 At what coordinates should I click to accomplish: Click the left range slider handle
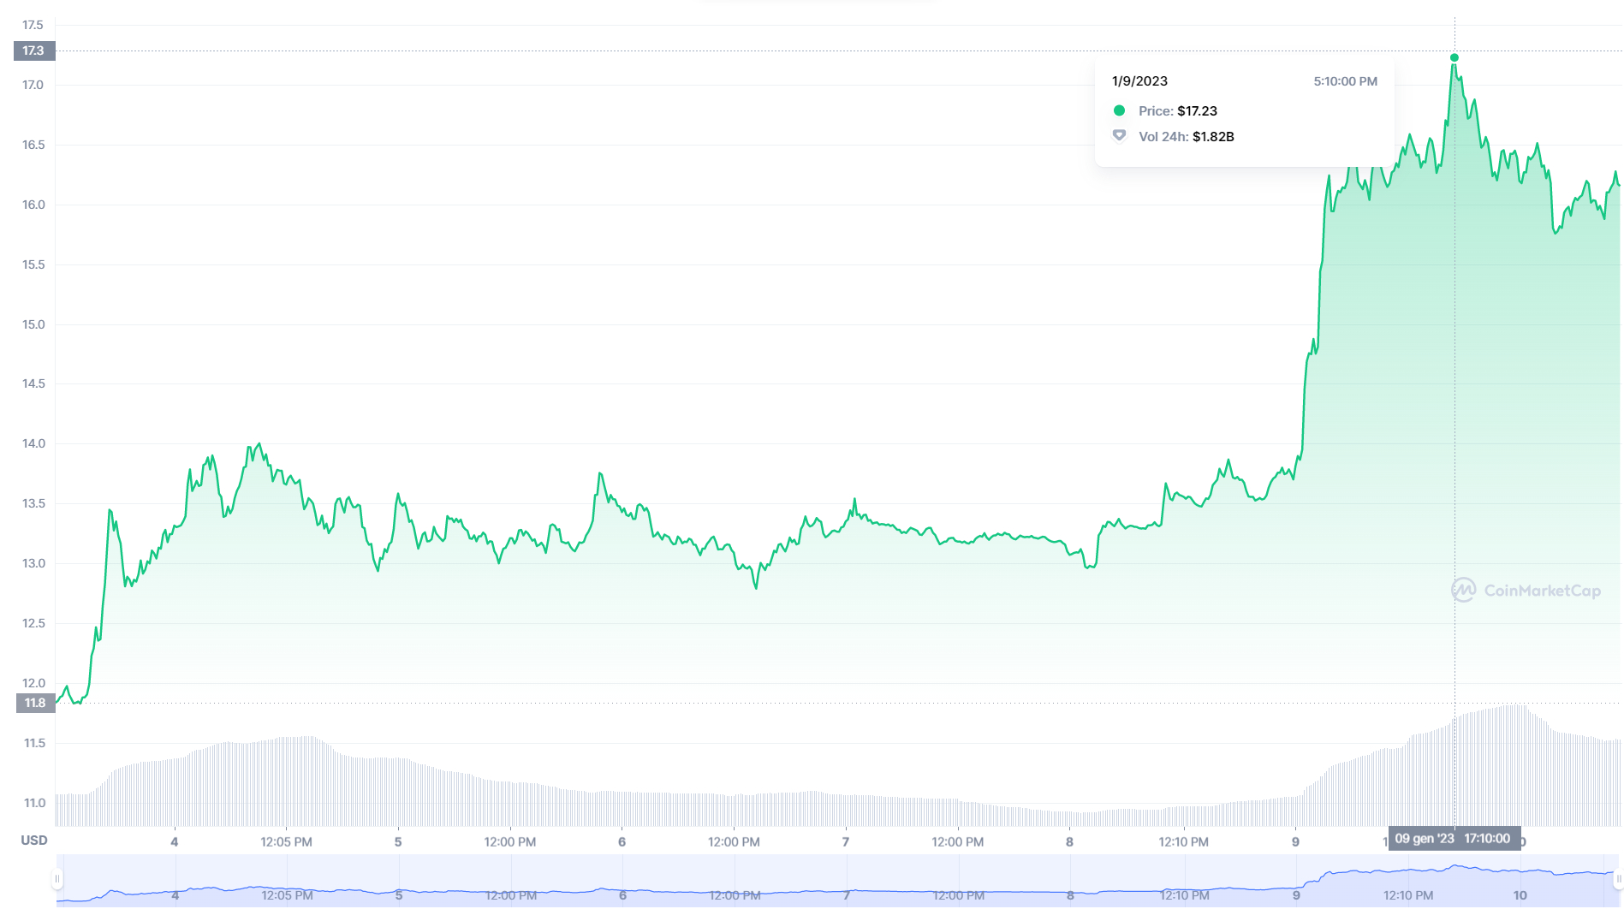tap(57, 879)
